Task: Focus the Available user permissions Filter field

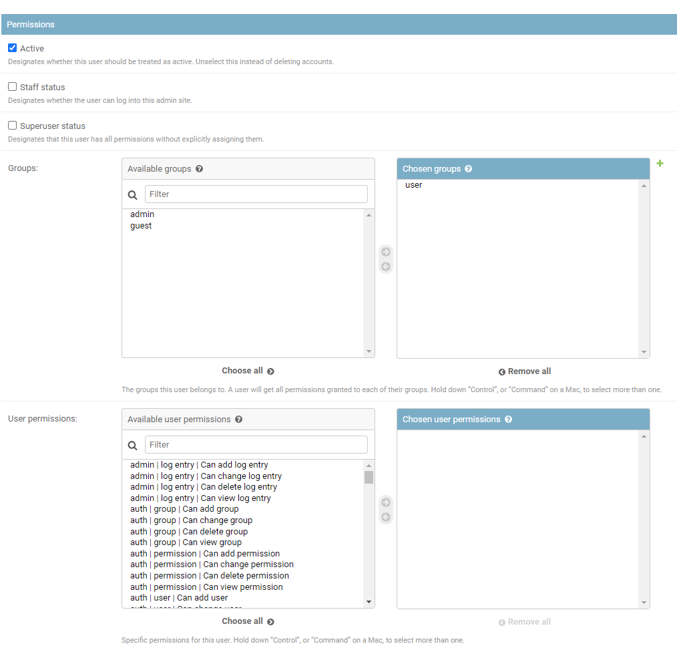Action: click(x=256, y=444)
